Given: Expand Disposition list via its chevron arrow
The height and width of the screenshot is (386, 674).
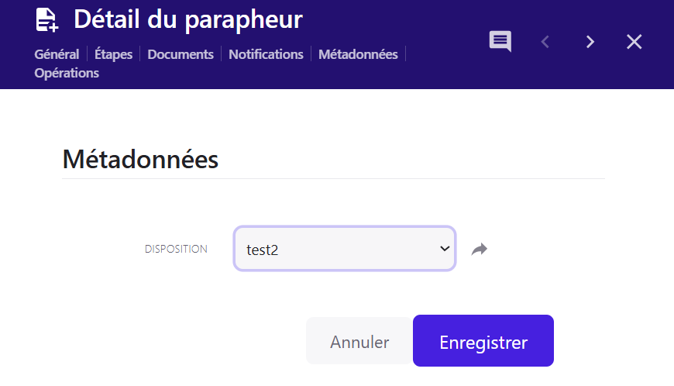Looking at the screenshot, I should 445,249.
